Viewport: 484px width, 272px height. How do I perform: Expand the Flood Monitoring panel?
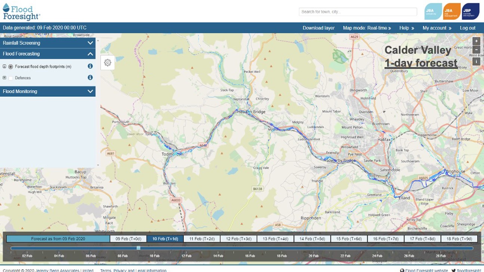pyautogui.click(x=90, y=91)
